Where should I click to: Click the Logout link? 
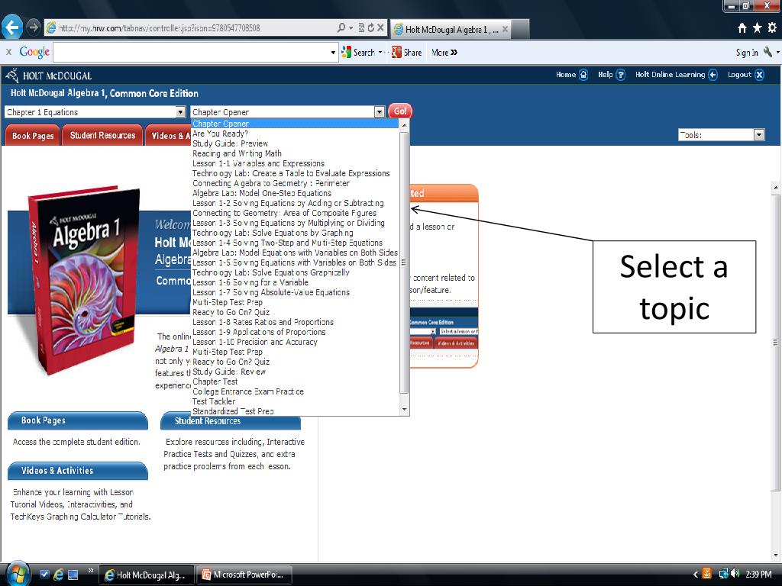click(745, 75)
